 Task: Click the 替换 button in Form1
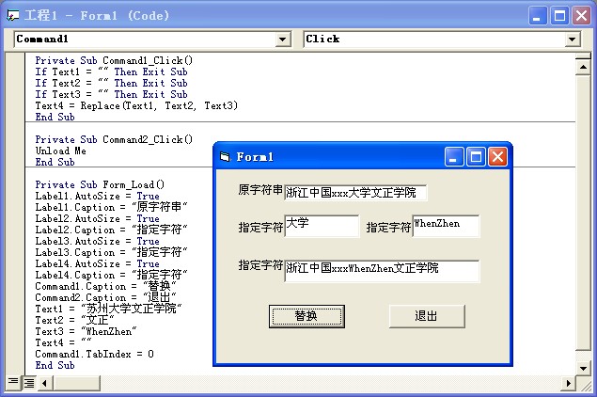tap(306, 316)
